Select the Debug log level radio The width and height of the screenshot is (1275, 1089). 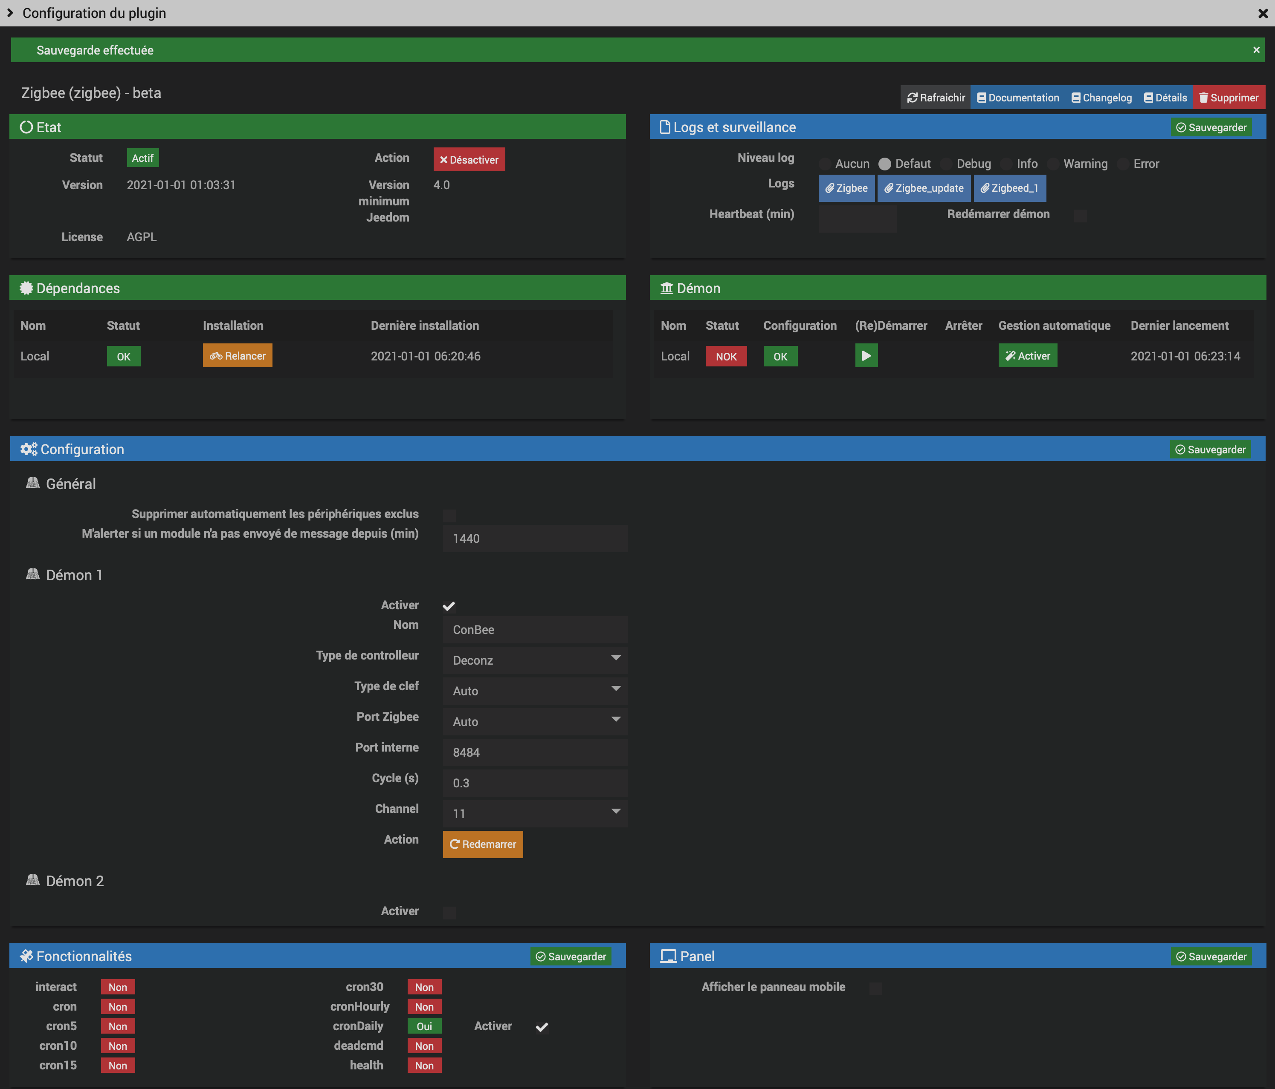click(946, 164)
